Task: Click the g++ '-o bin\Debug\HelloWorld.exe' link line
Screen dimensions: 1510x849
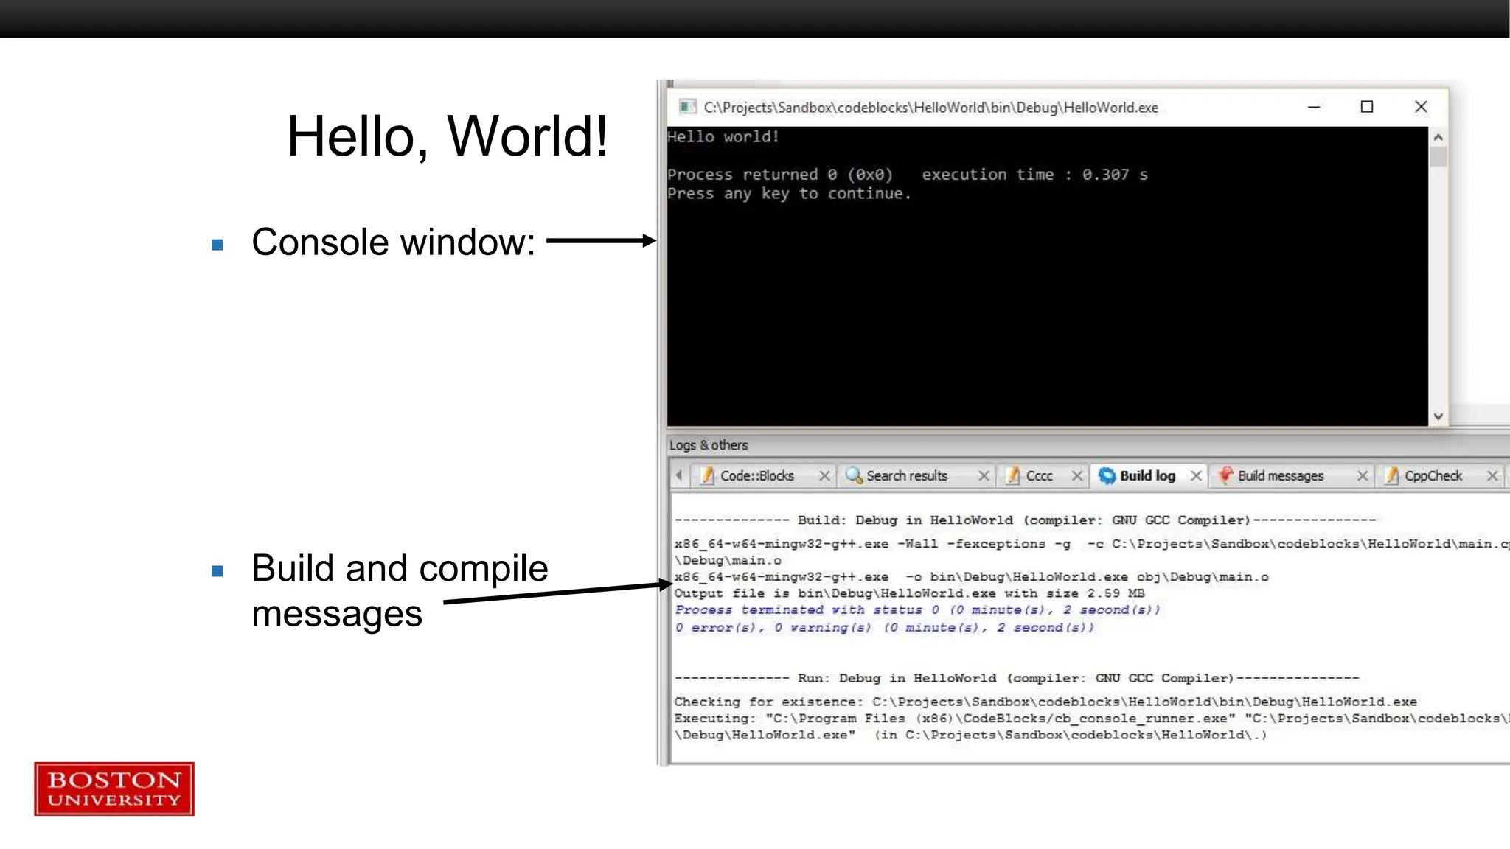Action: point(971,577)
